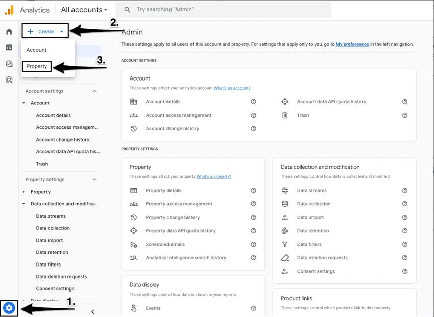Open Reports bar chart icon in sidebar
The height and width of the screenshot is (317, 434).
pyautogui.click(x=9, y=47)
